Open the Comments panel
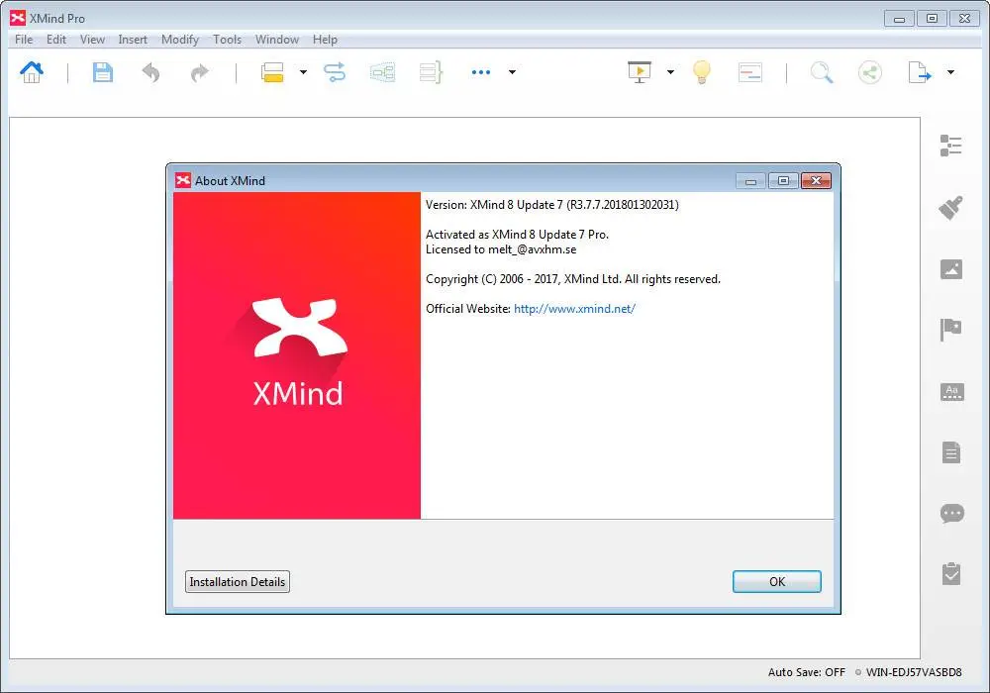The image size is (990, 693). [950, 513]
